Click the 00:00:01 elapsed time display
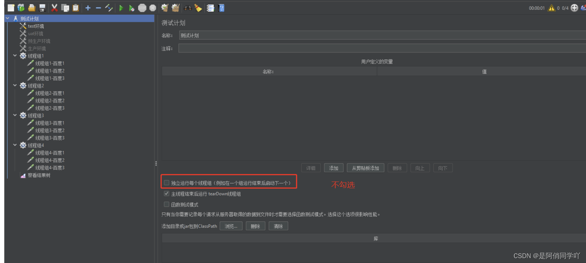The height and width of the screenshot is (263, 586). pyautogui.click(x=537, y=8)
